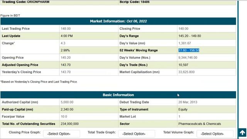Click the Last Trading Price value 148.00
The width and height of the screenshot is (247, 139).
[x=66, y=29]
